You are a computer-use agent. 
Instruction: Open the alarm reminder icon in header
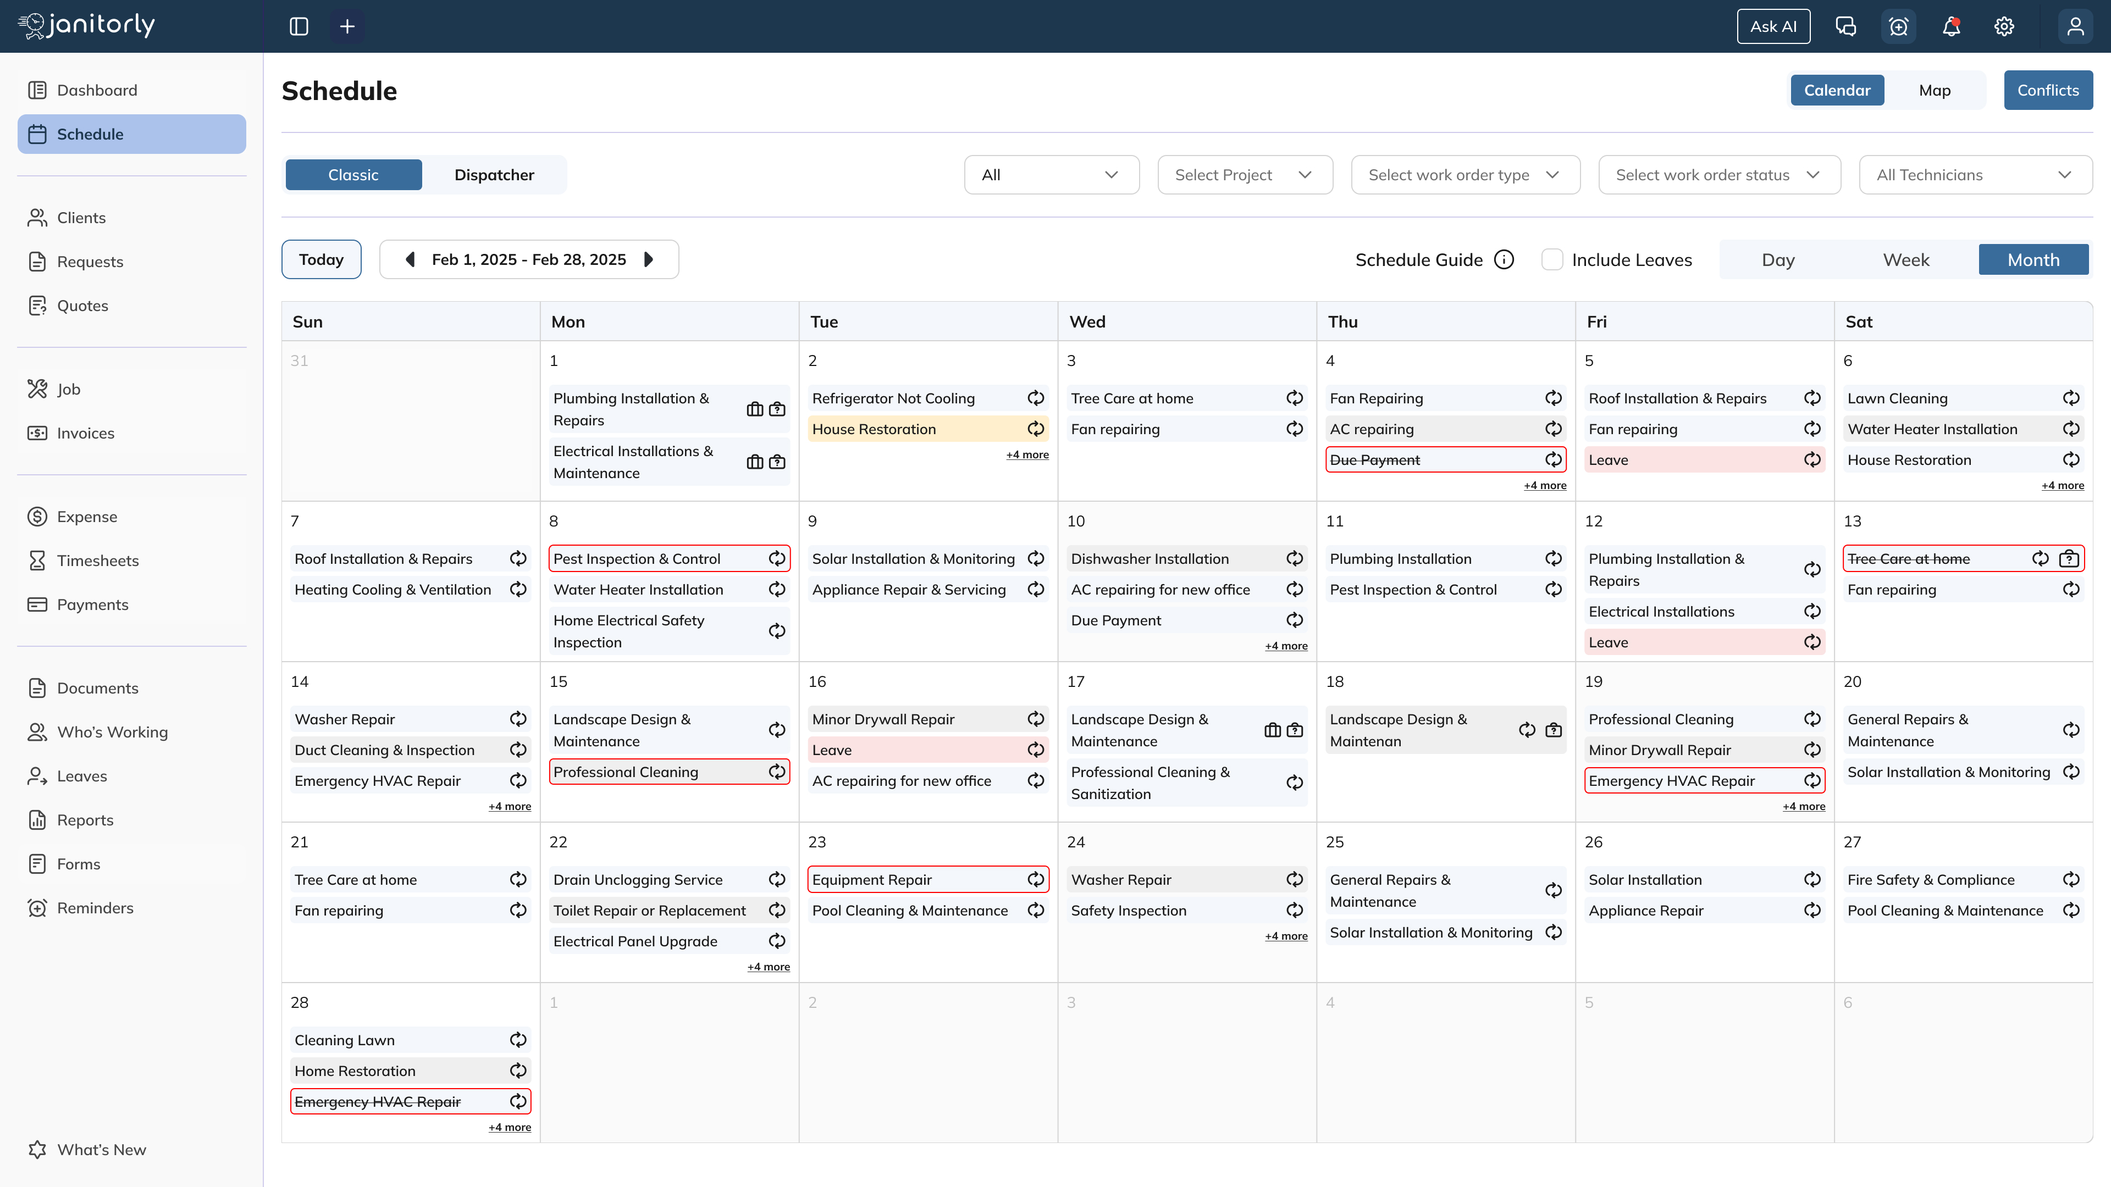coord(1898,26)
